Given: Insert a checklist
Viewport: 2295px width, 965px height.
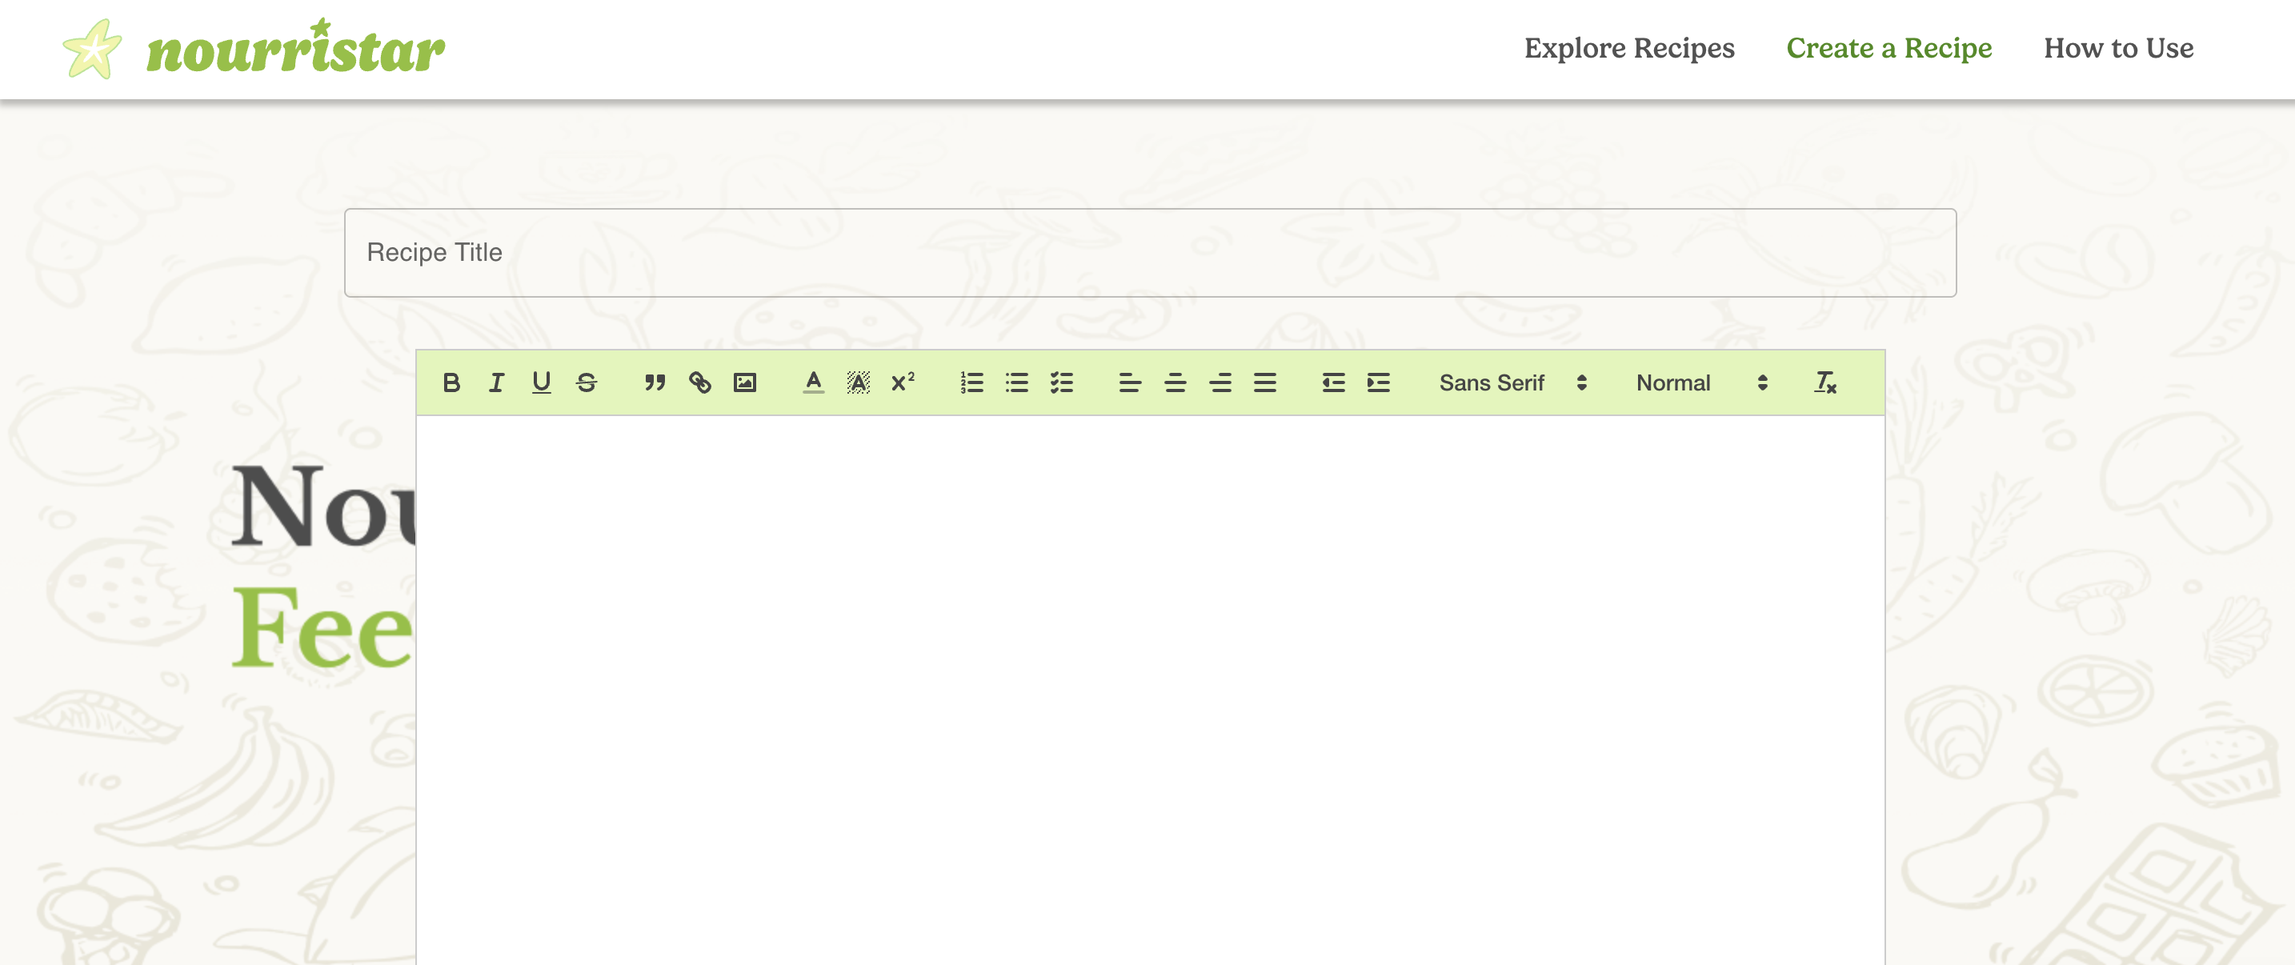Looking at the screenshot, I should [x=1061, y=383].
